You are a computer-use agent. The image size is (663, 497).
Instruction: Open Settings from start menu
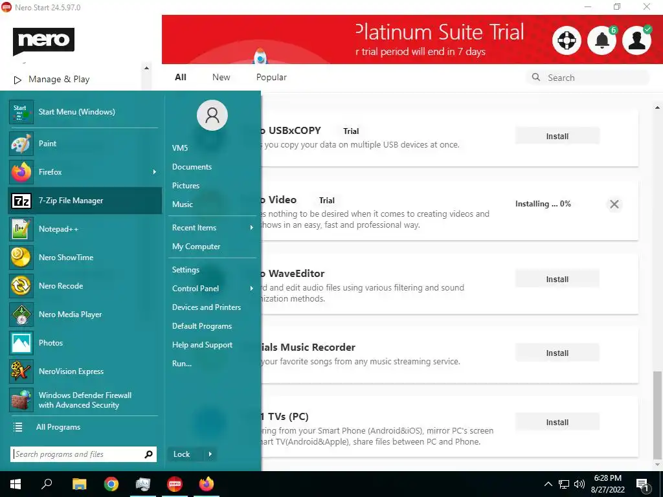coord(186,270)
